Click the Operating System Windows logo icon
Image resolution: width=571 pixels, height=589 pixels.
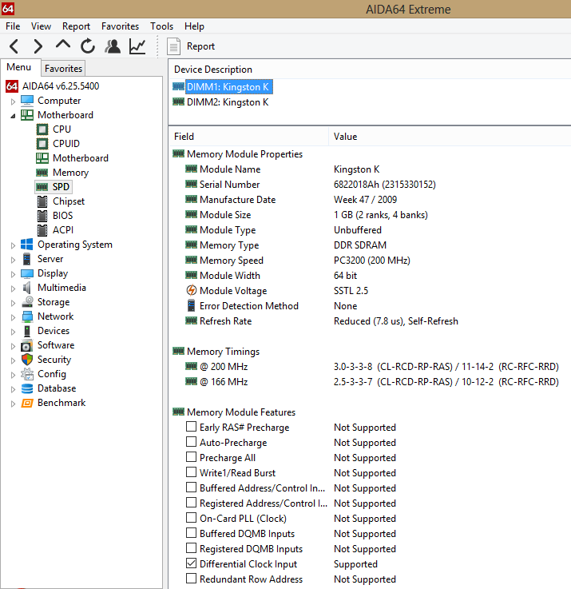tap(26, 245)
